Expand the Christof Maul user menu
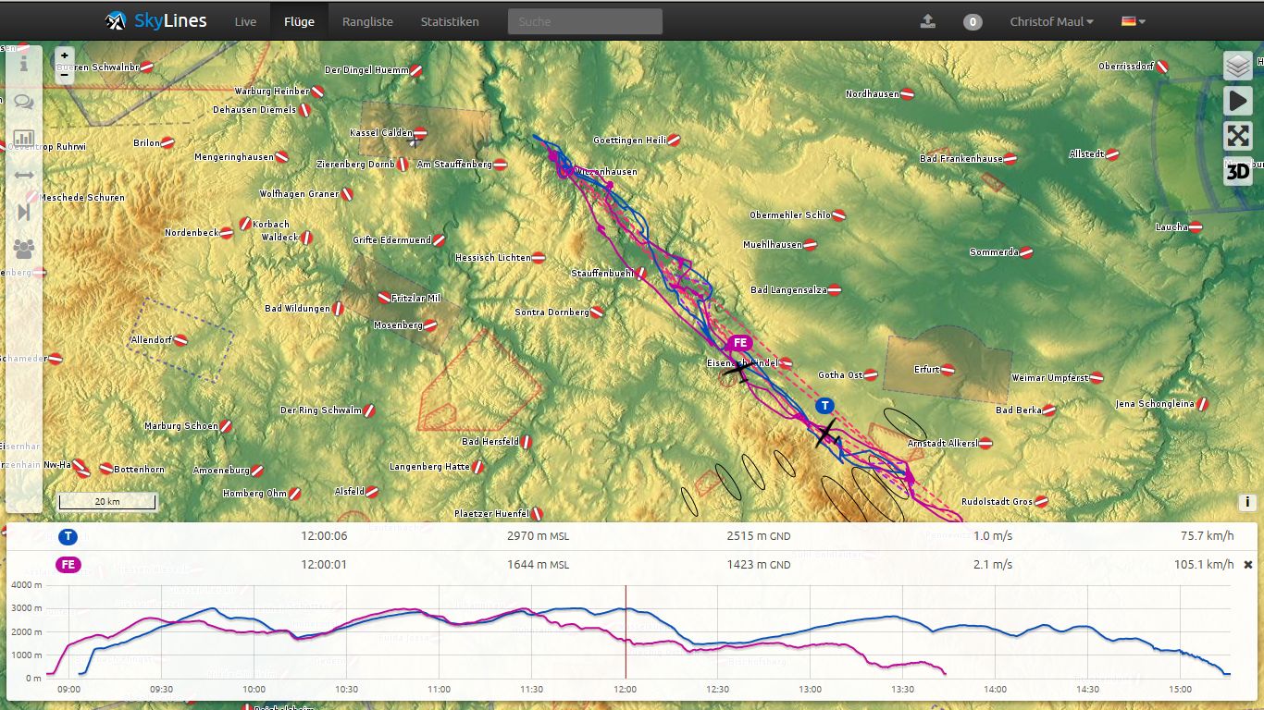The height and width of the screenshot is (710, 1264). click(x=1051, y=21)
